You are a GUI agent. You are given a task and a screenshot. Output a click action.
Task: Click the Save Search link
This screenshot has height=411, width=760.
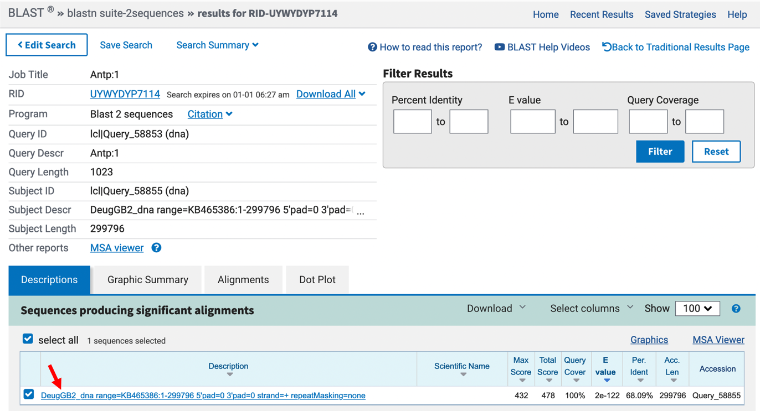click(126, 45)
